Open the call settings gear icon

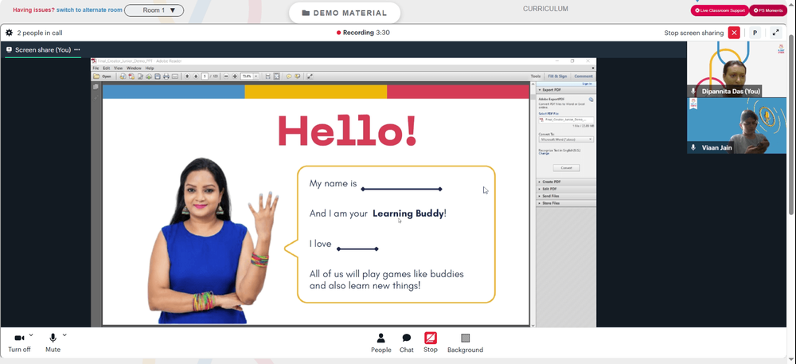point(9,33)
